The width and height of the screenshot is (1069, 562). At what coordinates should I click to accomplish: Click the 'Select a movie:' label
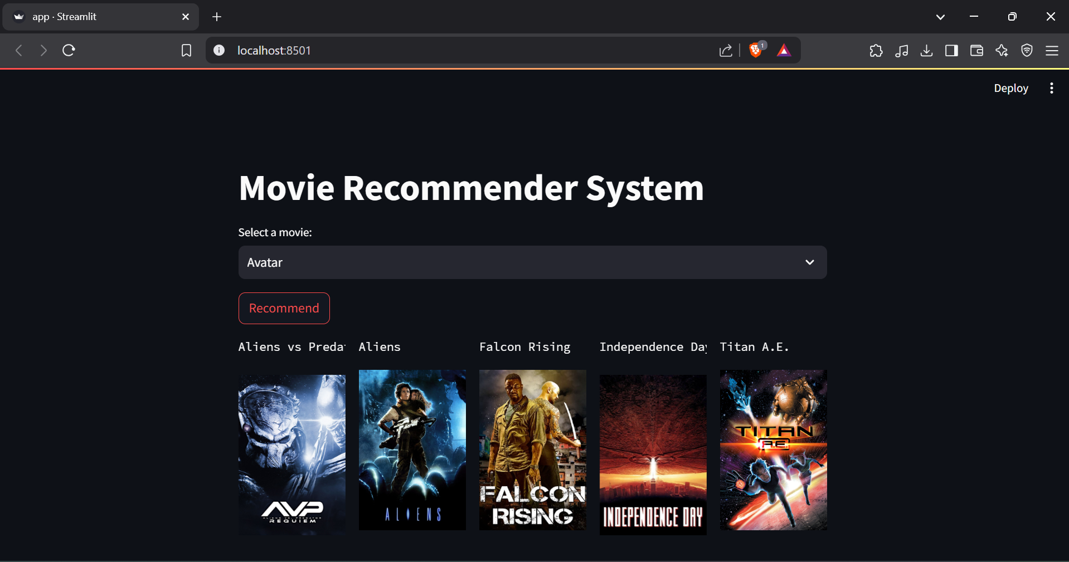click(x=275, y=232)
